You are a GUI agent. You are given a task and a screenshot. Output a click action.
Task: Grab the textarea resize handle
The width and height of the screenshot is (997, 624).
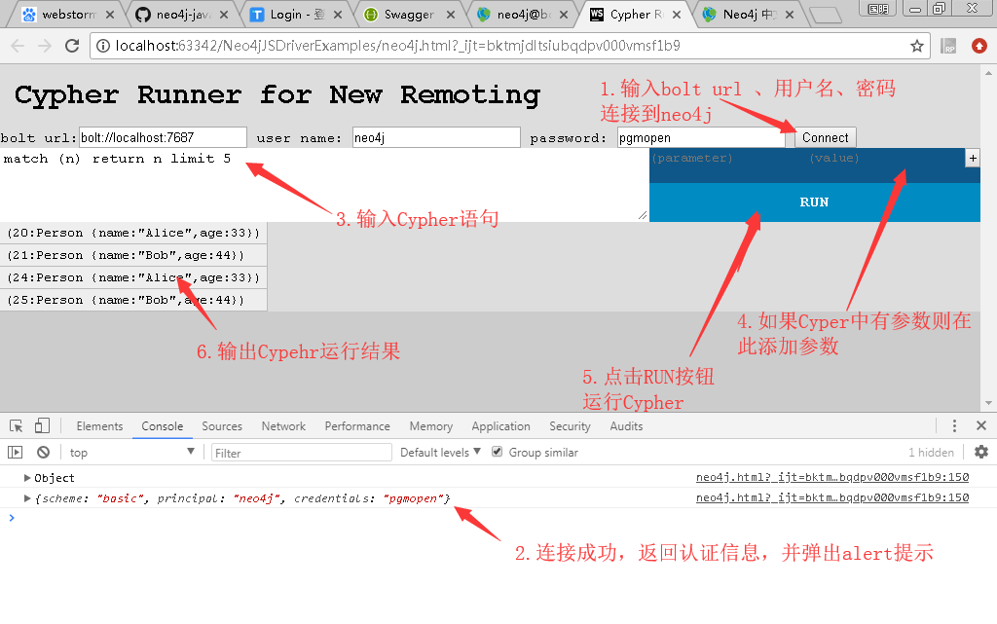click(643, 216)
